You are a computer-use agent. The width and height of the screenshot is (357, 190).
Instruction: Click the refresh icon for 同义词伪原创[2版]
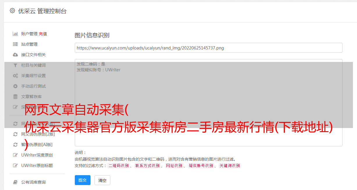pos(15,134)
